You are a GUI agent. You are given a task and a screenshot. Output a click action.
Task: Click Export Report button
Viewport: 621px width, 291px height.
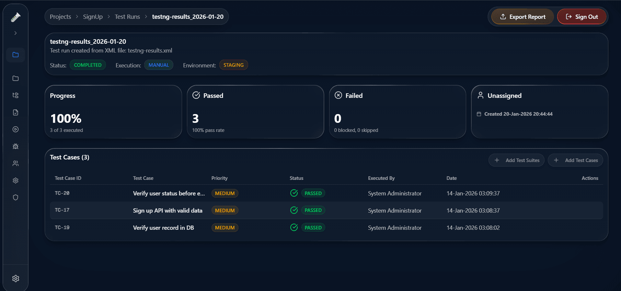pyautogui.click(x=523, y=17)
